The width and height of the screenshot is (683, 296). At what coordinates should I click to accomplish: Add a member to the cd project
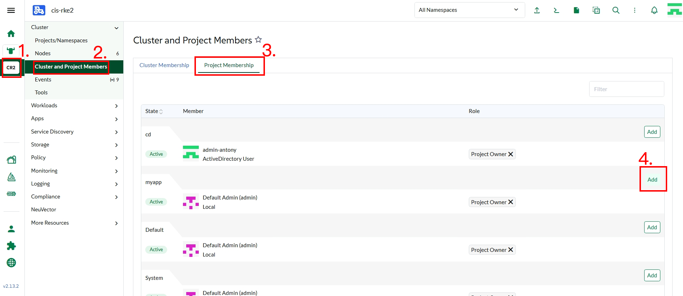[652, 132]
